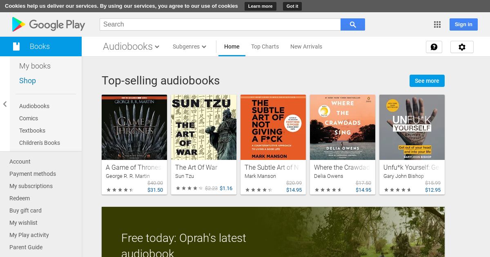Switch to the Top Charts tab

click(x=265, y=47)
